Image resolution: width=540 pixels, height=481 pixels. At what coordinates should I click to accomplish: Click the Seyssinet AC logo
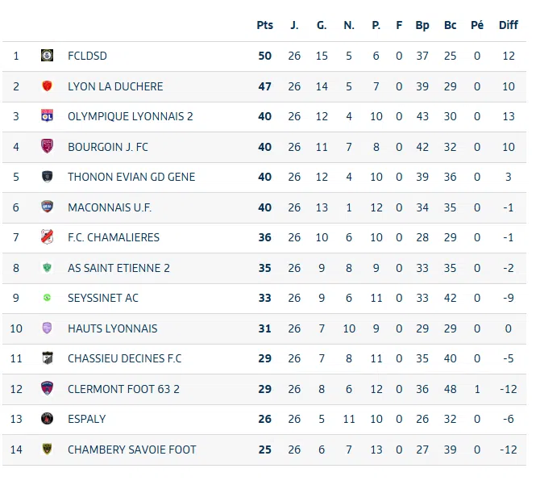(48, 298)
